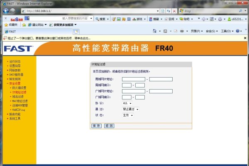Click the compatibility view icon in address bar

(x=163, y=11)
